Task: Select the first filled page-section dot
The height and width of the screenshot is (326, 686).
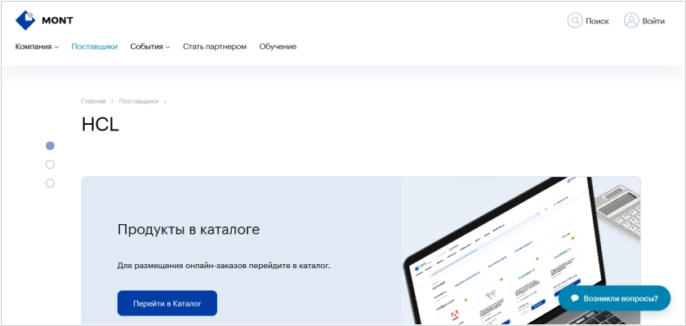Action: pyautogui.click(x=50, y=146)
